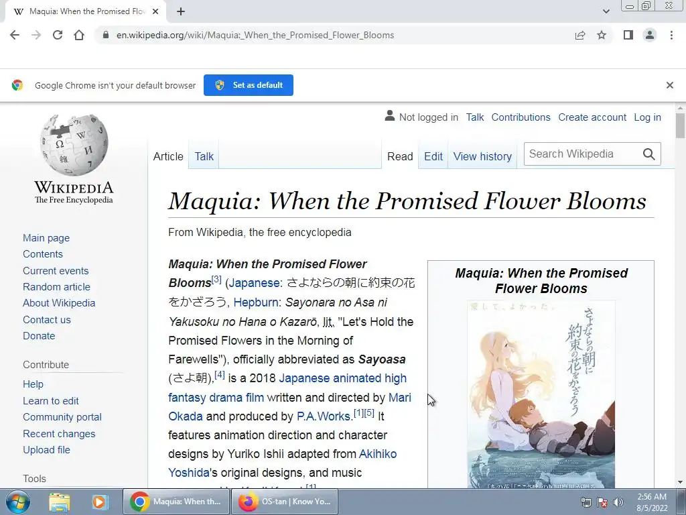Set Chrome as default browser
Image resolution: width=686 pixels, height=515 pixels.
pos(249,85)
